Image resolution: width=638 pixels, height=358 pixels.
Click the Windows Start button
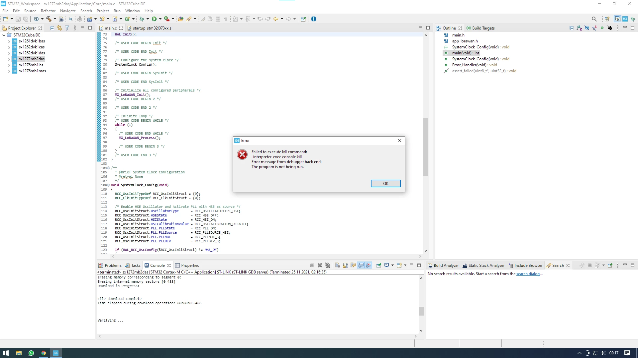click(x=6, y=353)
